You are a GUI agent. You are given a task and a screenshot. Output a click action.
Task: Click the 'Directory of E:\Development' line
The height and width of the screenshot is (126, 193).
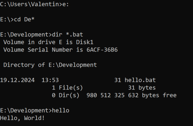(x=50, y=65)
